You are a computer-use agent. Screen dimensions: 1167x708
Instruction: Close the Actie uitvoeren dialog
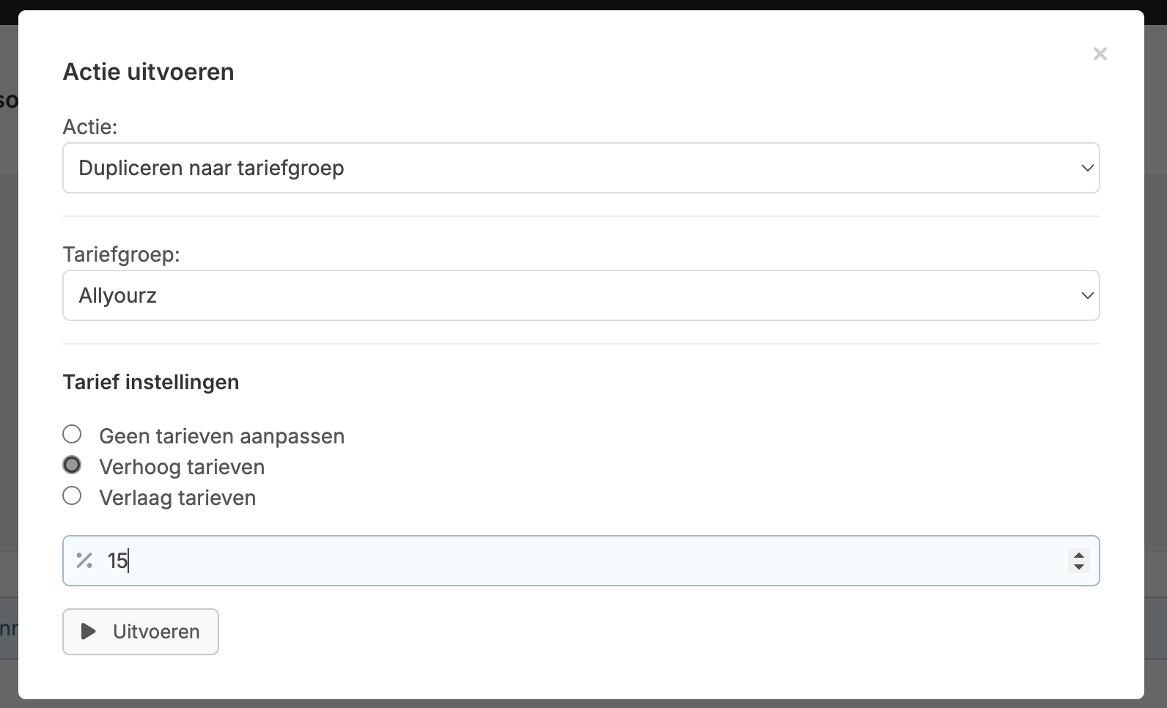[1100, 54]
